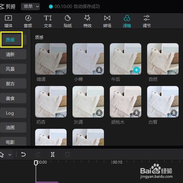Download the 白皙 filter

point(174,113)
